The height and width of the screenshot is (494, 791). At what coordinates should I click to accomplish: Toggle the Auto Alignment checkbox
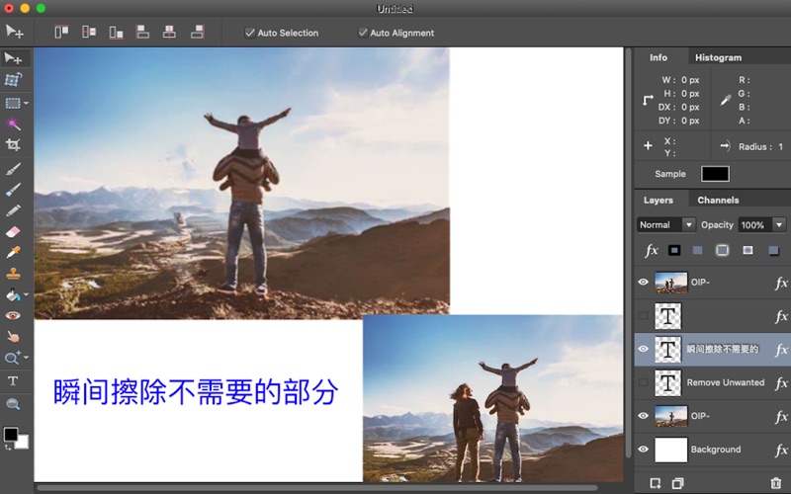[x=363, y=33]
